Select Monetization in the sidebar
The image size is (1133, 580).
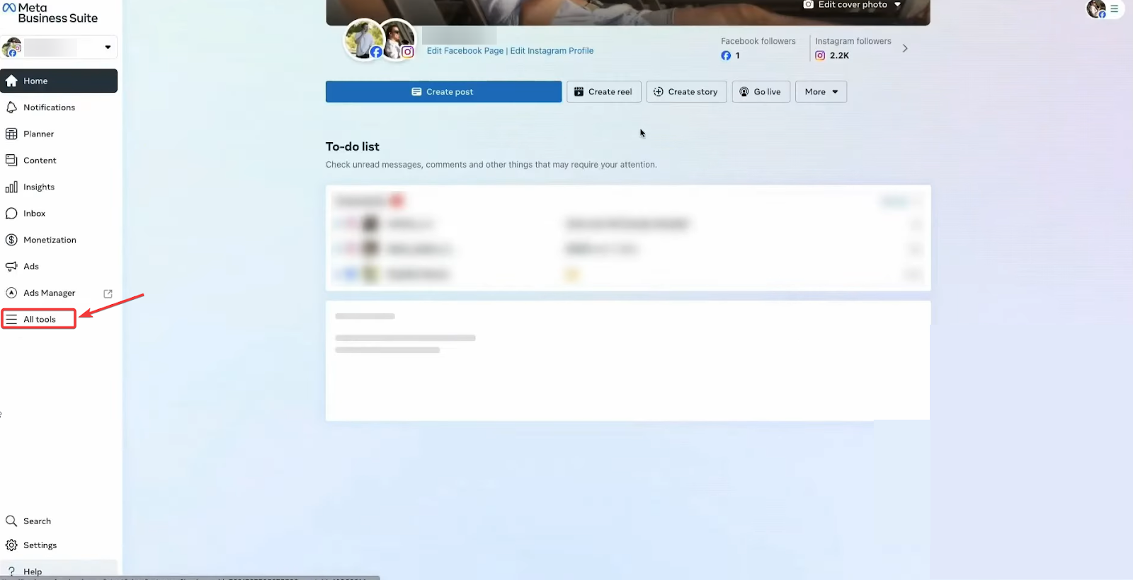point(59,240)
